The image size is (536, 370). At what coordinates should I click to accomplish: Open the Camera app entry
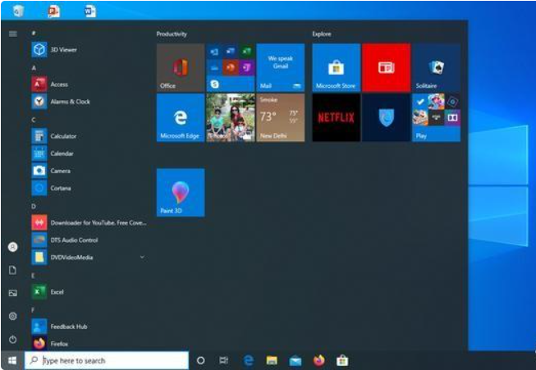tap(89, 171)
